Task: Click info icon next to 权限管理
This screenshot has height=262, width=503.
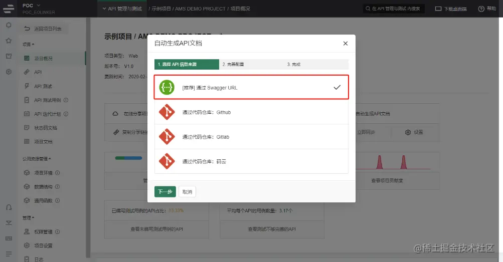Action: click(x=58, y=231)
